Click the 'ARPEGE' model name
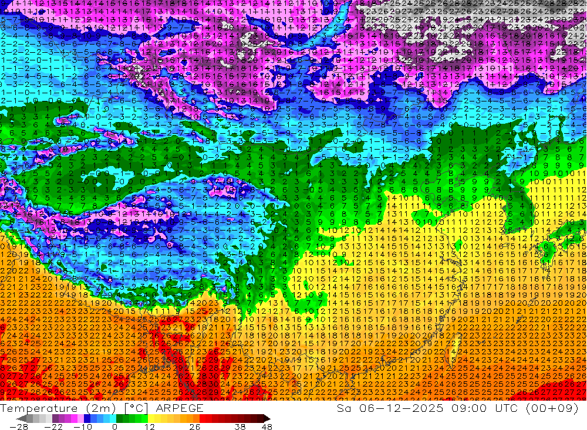This screenshot has width=587, height=430. point(179,408)
